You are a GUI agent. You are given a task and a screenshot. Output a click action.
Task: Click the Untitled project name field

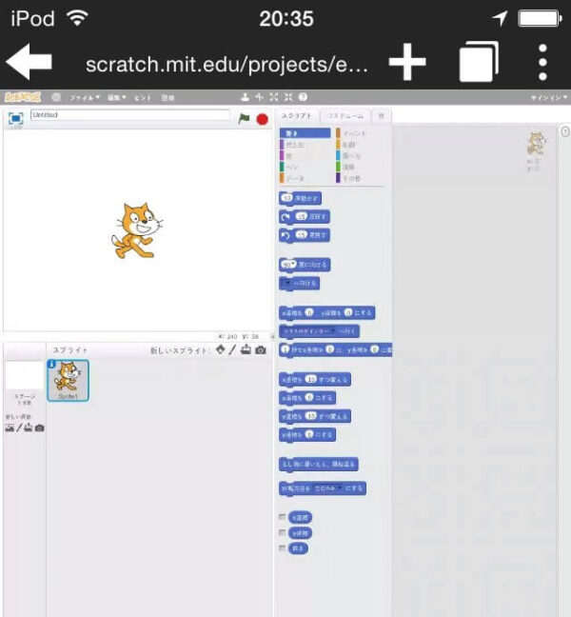(x=130, y=115)
